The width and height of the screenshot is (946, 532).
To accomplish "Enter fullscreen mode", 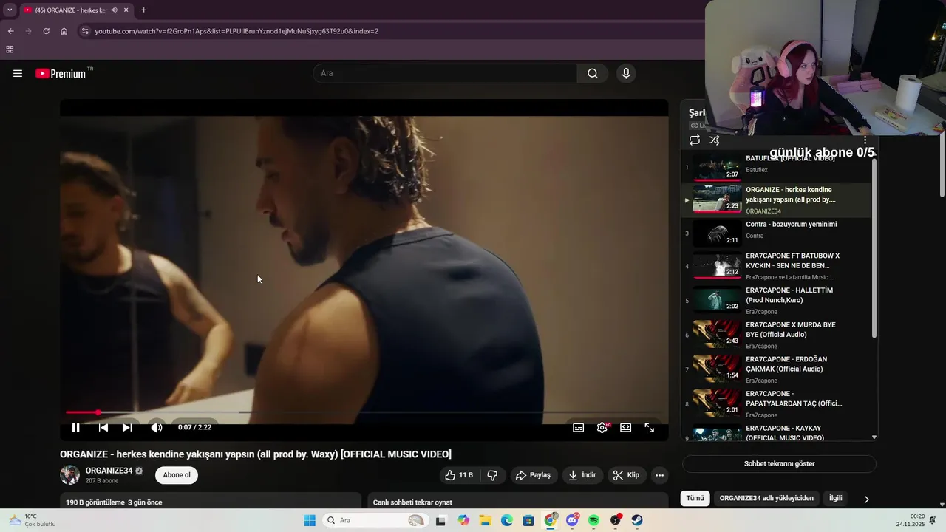I will click(650, 427).
